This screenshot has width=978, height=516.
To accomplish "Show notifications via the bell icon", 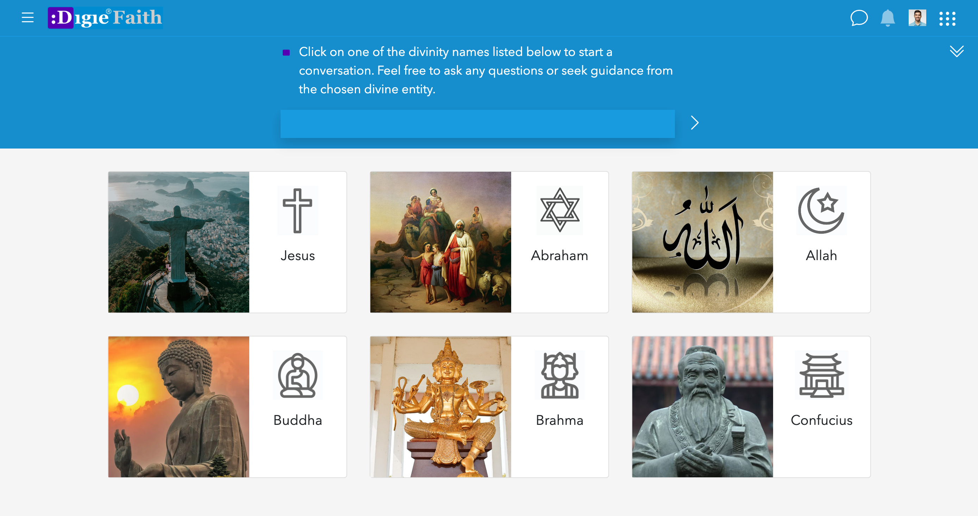I will point(887,18).
